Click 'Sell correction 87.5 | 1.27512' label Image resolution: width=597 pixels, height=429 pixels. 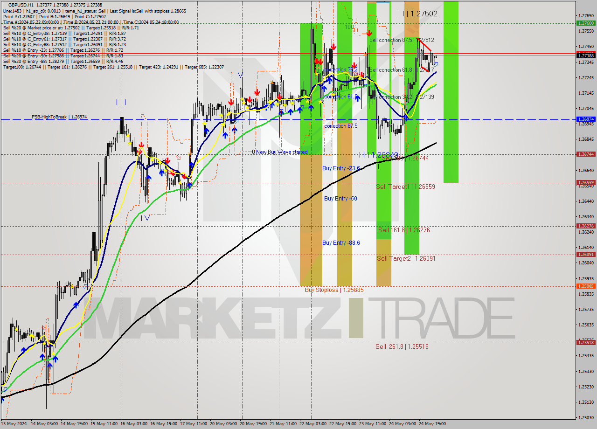402,40
